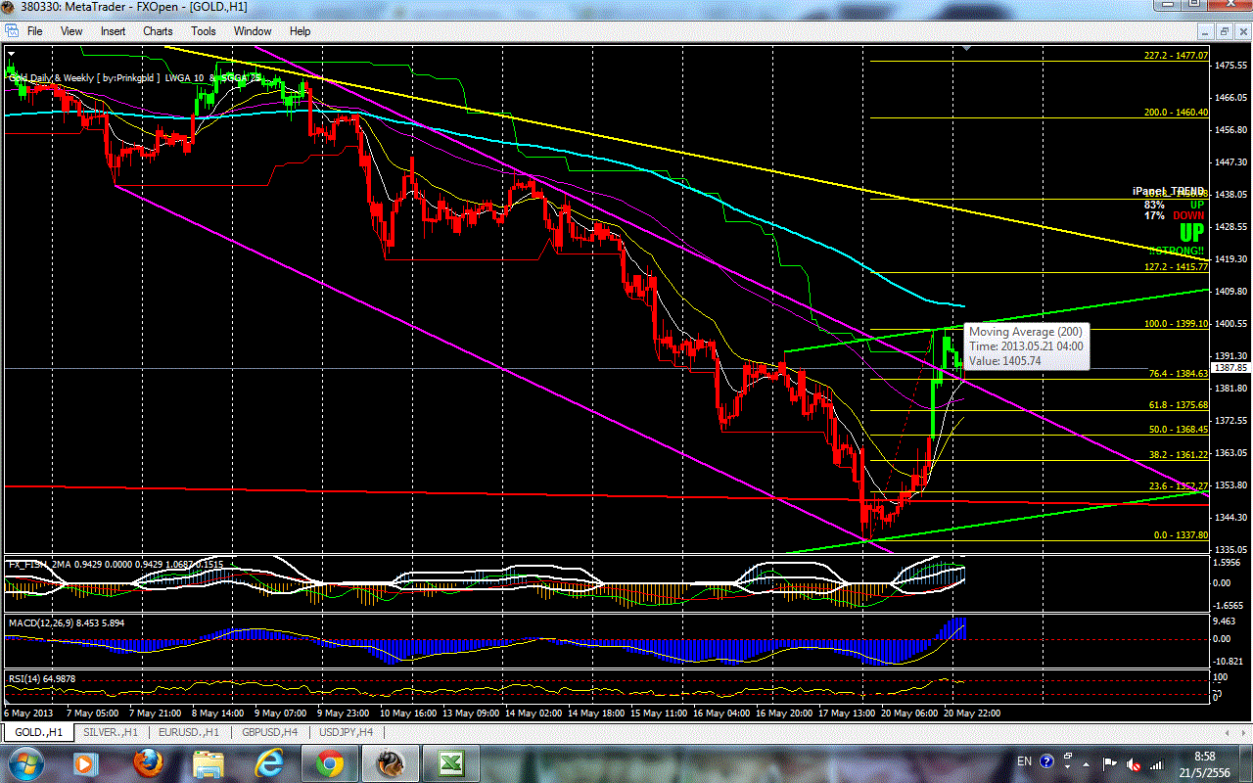Switch to the GOLD.,H1 chart tab
The width and height of the screenshot is (1253, 783).
pos(40,732)
